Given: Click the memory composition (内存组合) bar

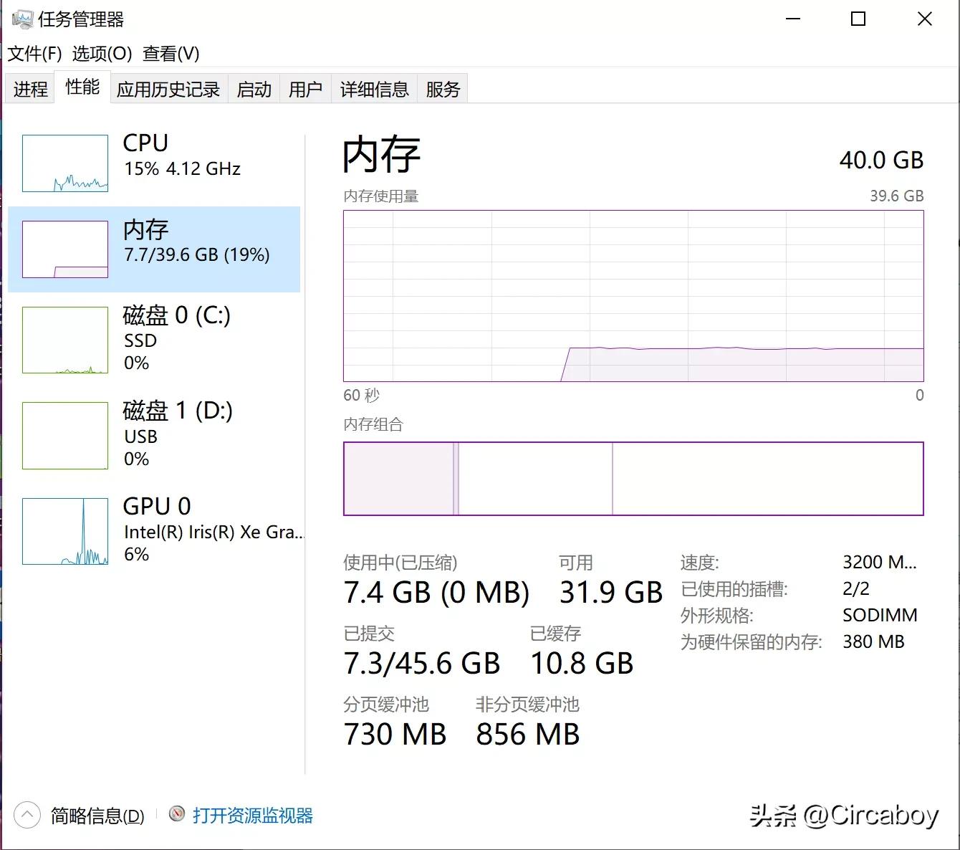Looking at the screenshot, I should click(x=633, y=479).
